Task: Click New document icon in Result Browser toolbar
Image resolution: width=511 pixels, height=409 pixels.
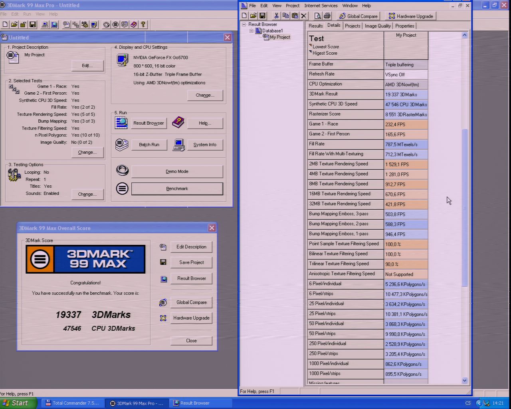Action: click(244, 16)
